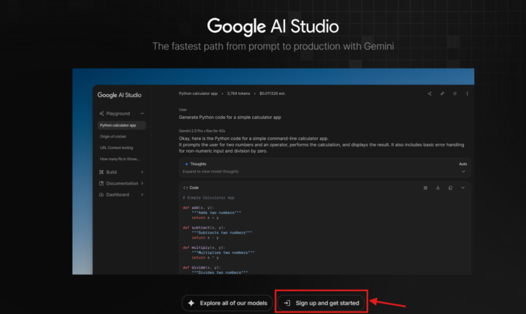Click the Generate Python code prompt text
Viewport: 526px width, 314px height.
[x=230, y=118]
